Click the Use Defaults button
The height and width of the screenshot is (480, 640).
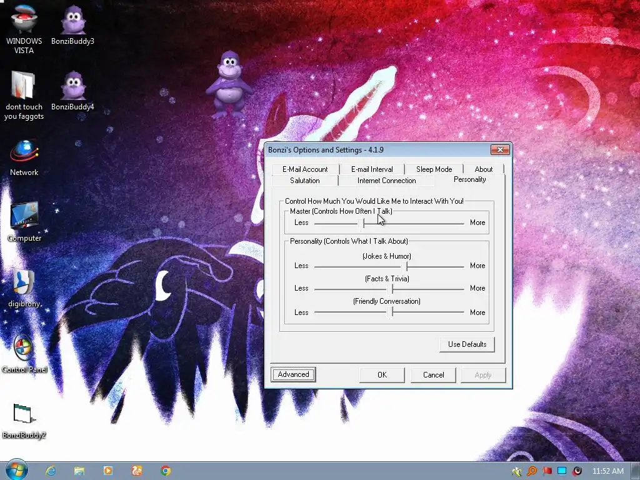467,344
